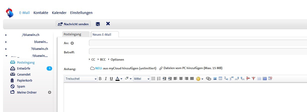Align text left
This screenshot has width=307, height=112.
click(x=175, y=79)
